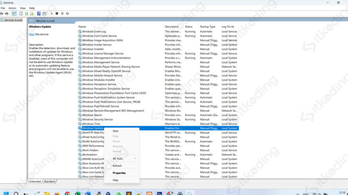The width and height of the screenshot is (348, 195).
Task: Click the gear icon beside Windows Time
Action: point(80,124)
